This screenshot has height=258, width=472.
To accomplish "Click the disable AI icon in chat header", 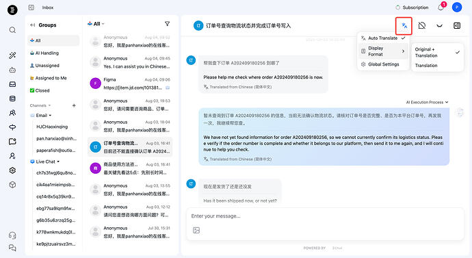I will click(x=422, y=25).
